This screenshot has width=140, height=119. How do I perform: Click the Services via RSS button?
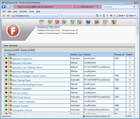pos(12,50)
